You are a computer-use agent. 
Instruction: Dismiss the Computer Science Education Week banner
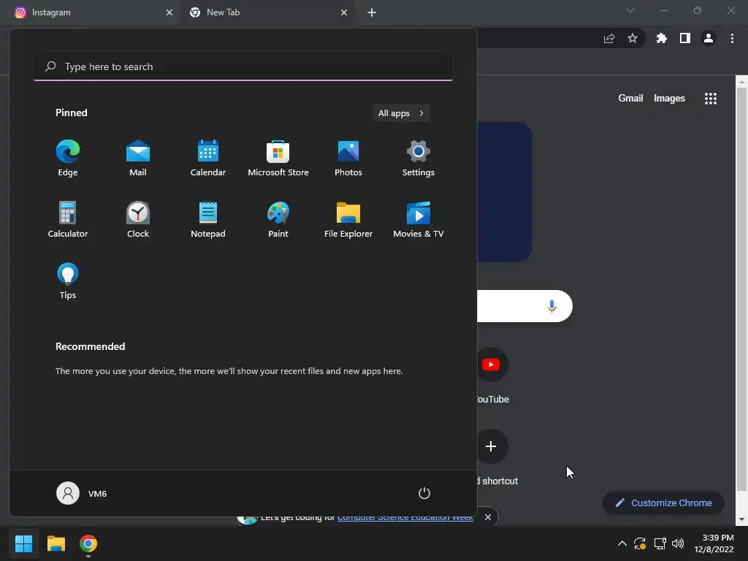487,517
